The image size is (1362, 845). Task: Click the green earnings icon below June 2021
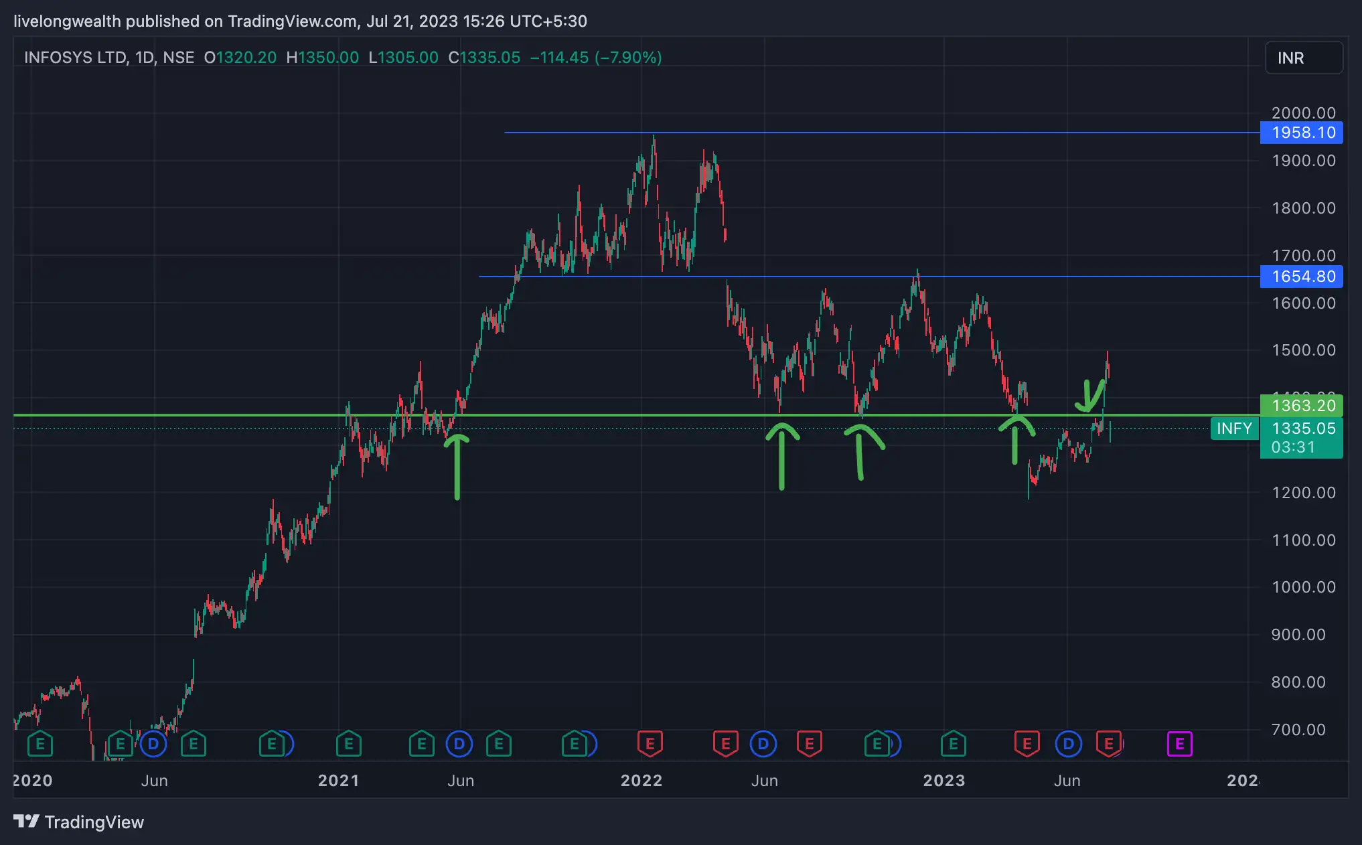click(x=498, y=744)
